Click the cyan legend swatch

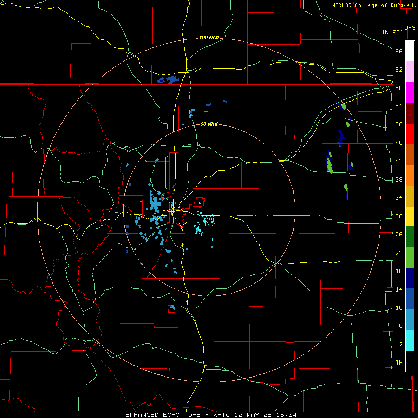coord(410,340)
